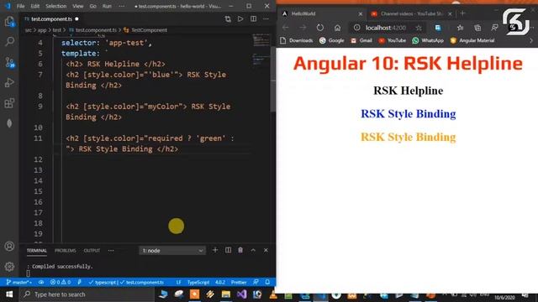Open editor More Actions ellipsis
Screen dimensions: 538x302
tap(266, 18)
